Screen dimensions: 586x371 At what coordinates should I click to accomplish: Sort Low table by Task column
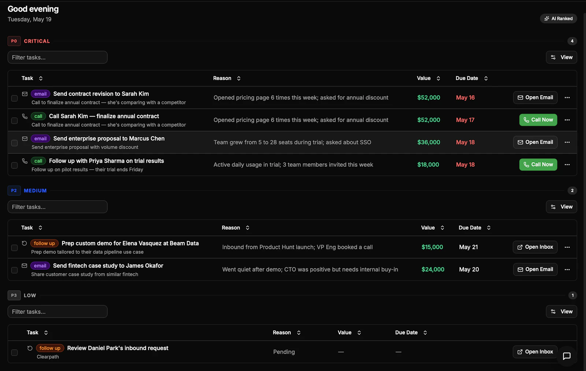point(37,333)
